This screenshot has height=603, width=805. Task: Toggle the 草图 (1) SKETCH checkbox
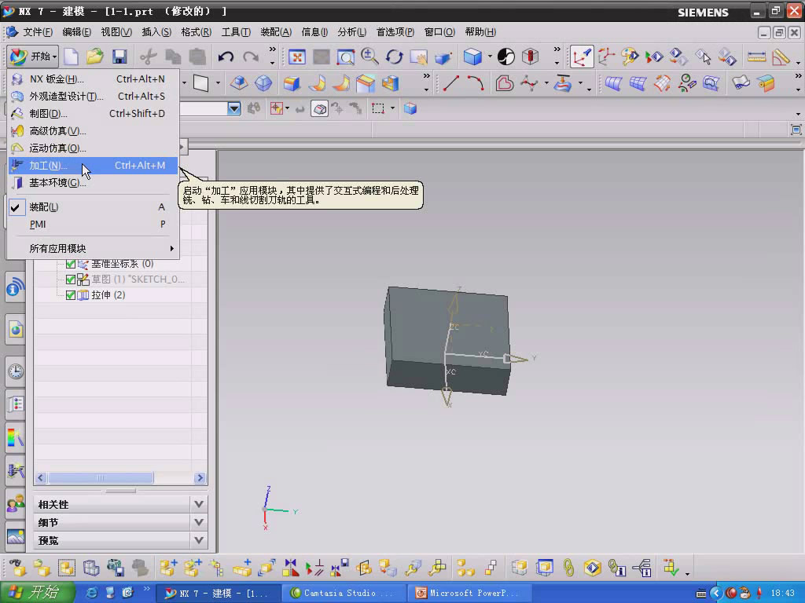click(x=71, y=280)
